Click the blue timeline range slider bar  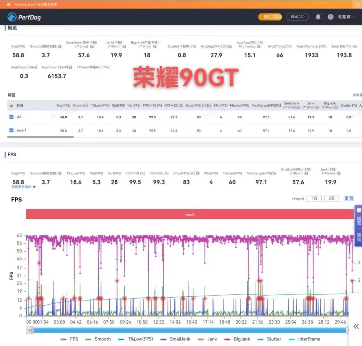tap(190, 330)
